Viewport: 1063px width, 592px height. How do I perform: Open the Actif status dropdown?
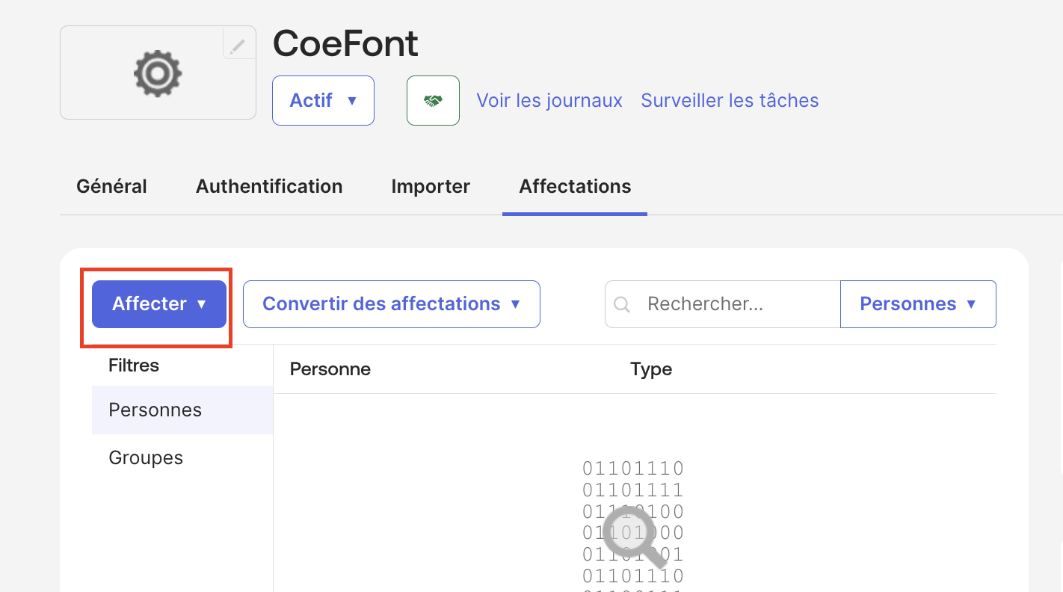pos(323,100)
